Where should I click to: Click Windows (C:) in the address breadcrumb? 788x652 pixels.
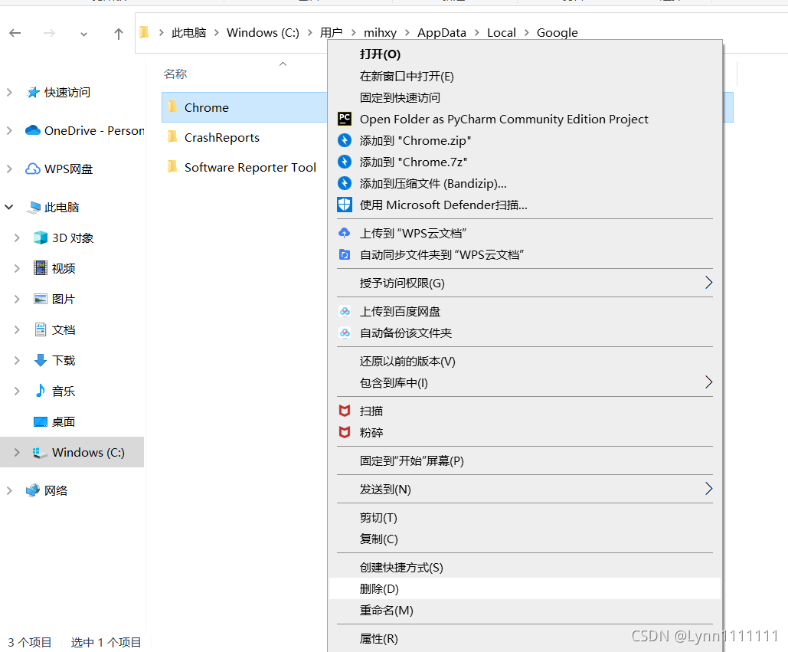tap(263, 33)
